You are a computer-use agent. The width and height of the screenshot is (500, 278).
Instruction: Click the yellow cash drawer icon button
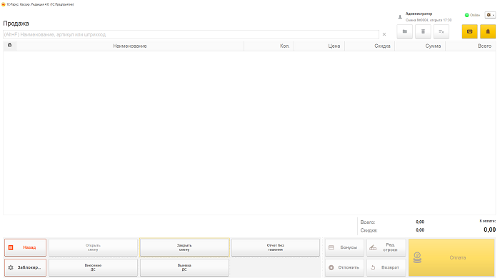470,31
